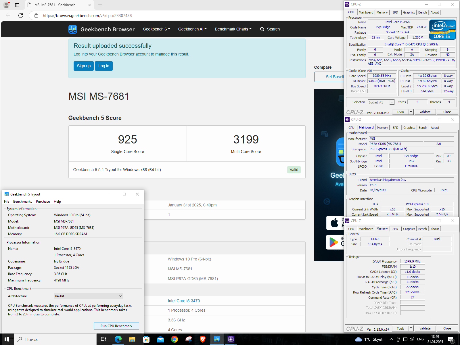Click the Windows taskbar search box
460x345 pixels.
click(x=55, y=339)
